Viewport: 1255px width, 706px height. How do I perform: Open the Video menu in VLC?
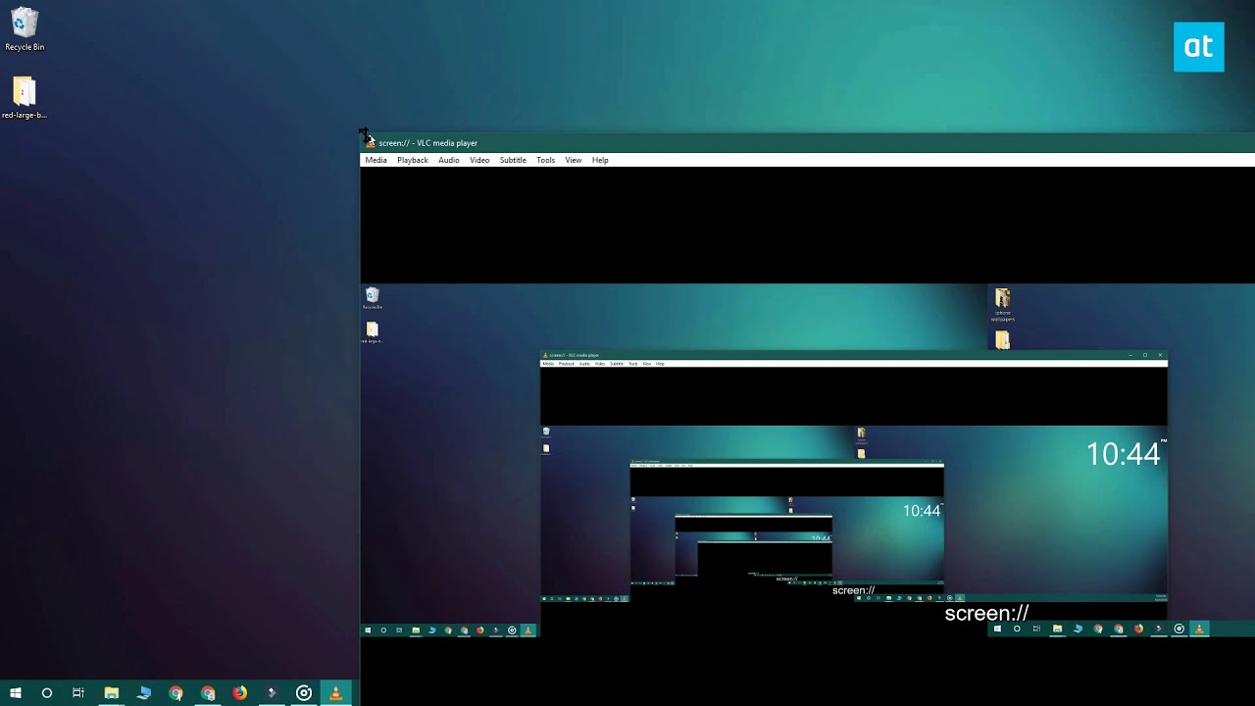click(x=479, y=160)
